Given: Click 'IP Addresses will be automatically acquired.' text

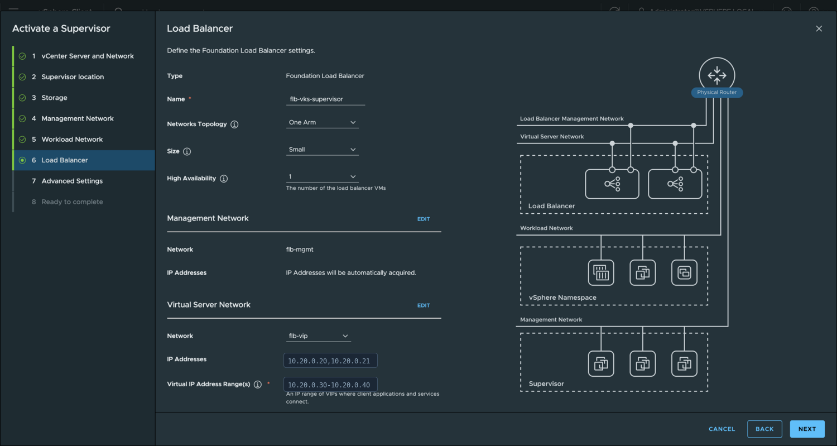Looking at the screenshot, I should click(x=351, y=273).
